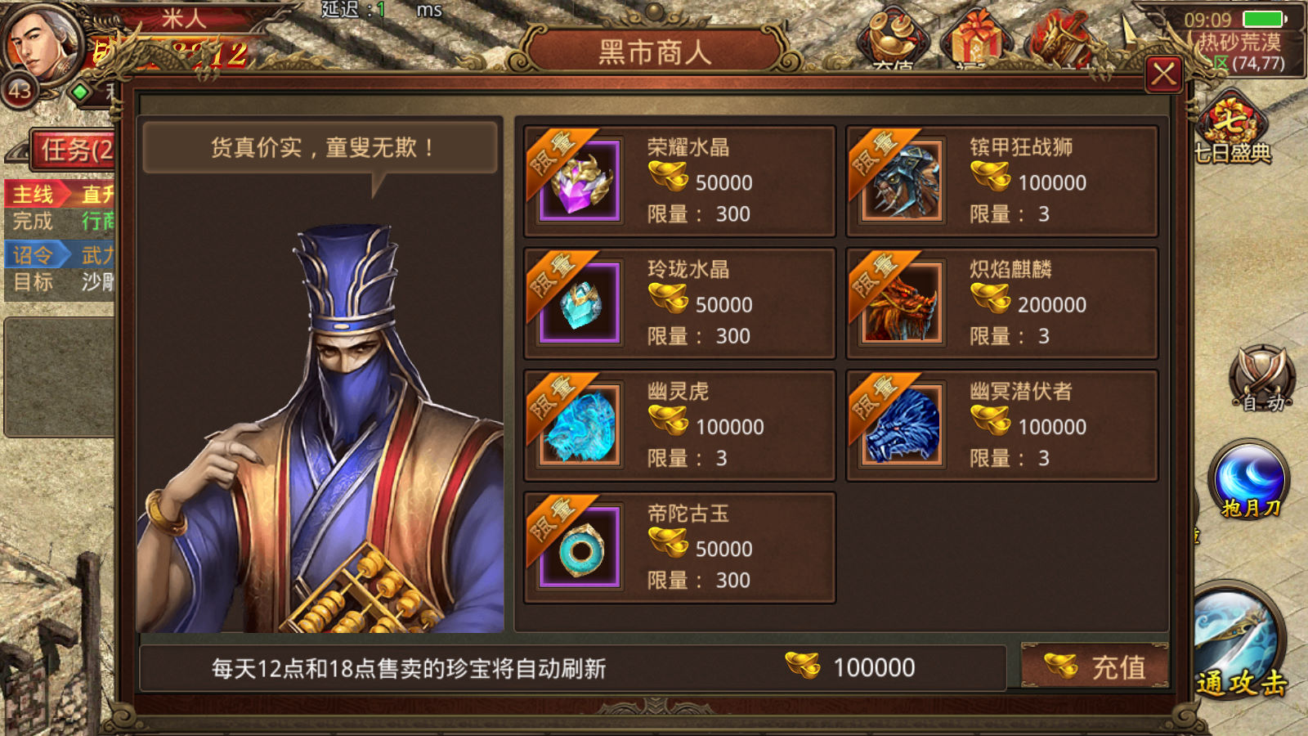Open the gold ingot pile icon at top
Screen dimensions: 1308x736
pyautogui.click(x=893, y=38)
